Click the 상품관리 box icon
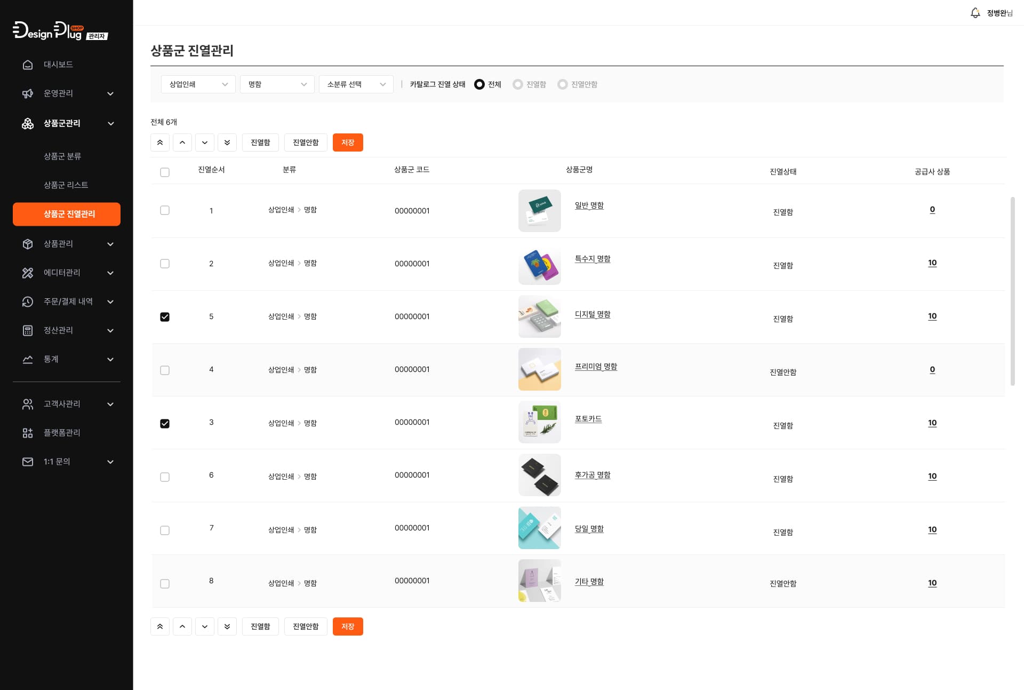The width and height of the screenshot is (1024, 690). 28,244
